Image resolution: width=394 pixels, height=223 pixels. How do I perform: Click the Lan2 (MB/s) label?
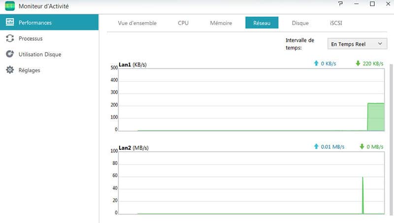(133, 148)
